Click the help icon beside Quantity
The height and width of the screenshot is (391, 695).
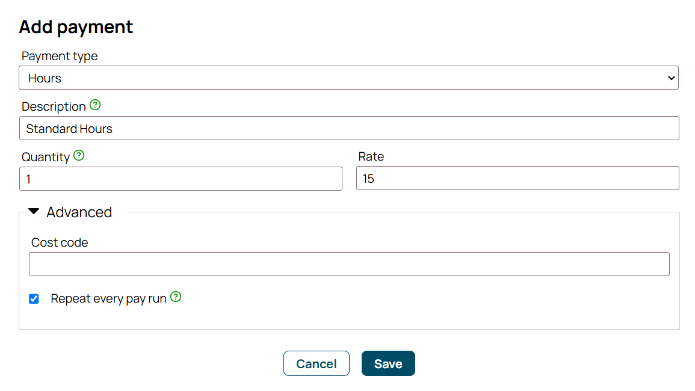point(79,156)
